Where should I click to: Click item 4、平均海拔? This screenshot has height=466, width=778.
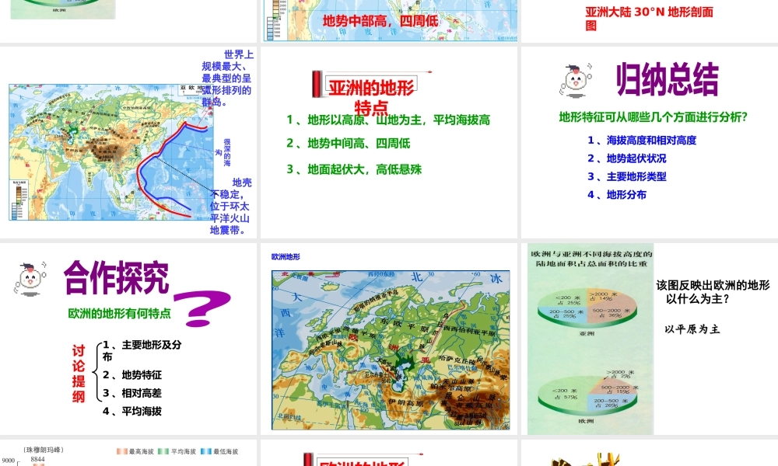point(132,411)
